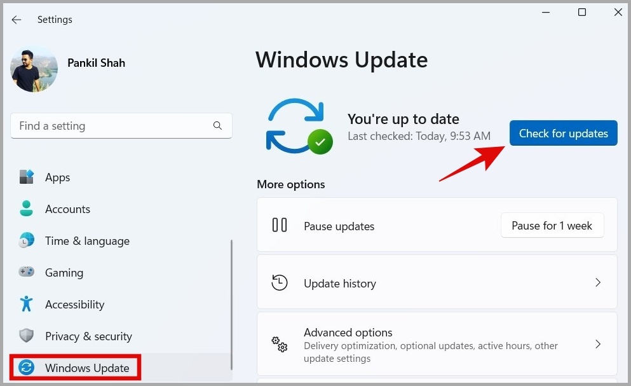
Task: Click the Update history clock icon
Action: 280,283
